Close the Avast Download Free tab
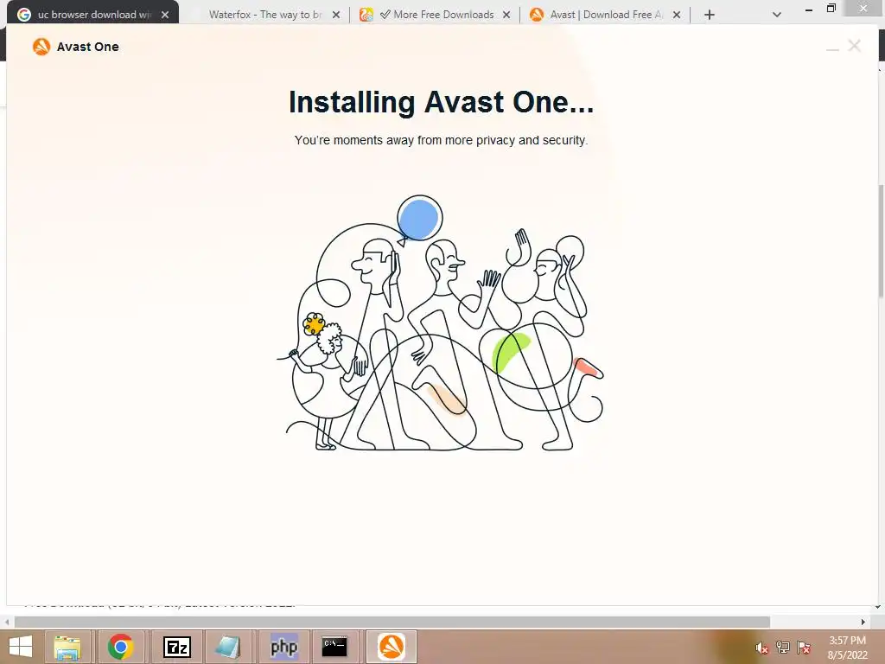Image resolution: width=885 pixels, height=664 pixels. point(676,15)
